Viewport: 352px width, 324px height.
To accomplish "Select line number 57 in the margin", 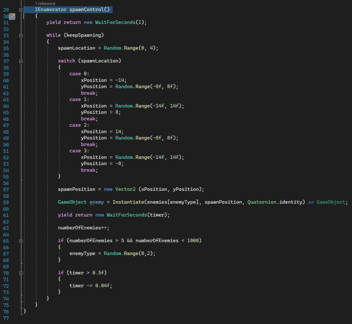I will (x=6, y=190).
